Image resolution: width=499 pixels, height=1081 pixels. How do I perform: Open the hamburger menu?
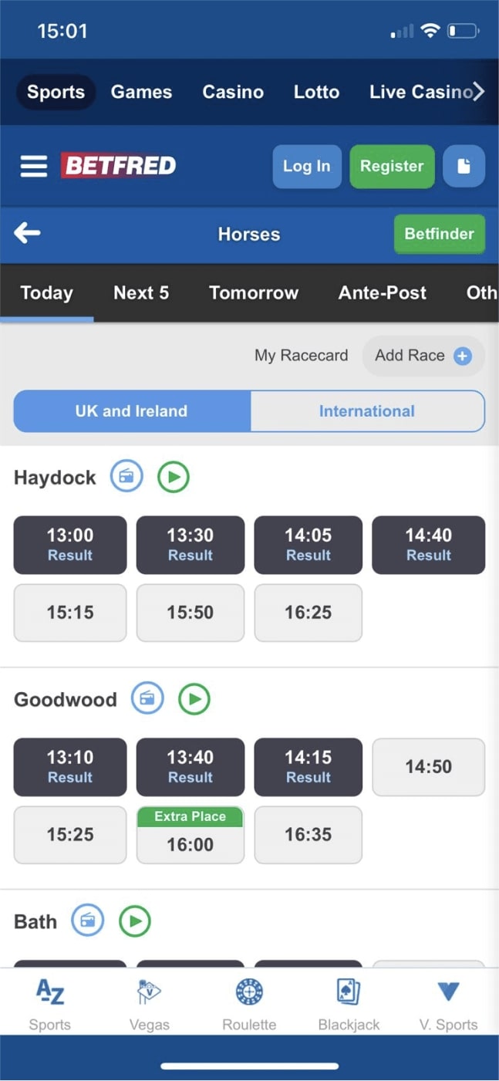point(33,166)
